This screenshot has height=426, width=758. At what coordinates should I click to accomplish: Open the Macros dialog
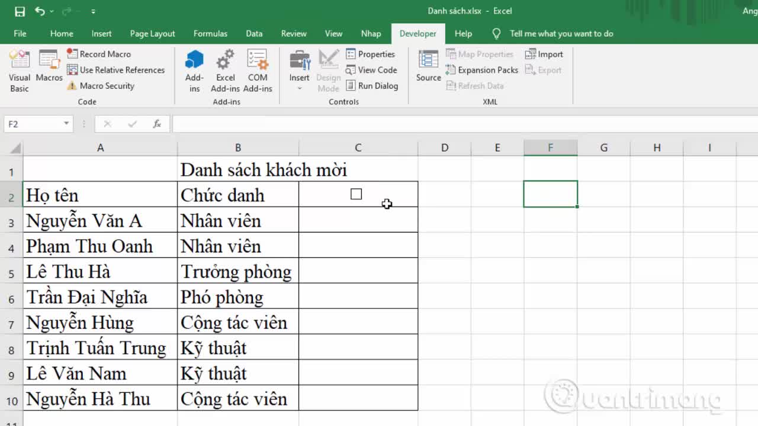[x=49, y=66]
